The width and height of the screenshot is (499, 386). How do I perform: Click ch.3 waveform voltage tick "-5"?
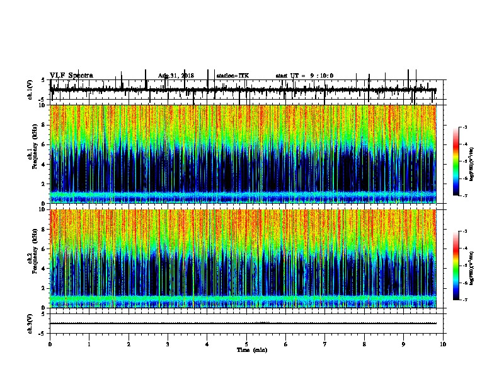[43, 334]
